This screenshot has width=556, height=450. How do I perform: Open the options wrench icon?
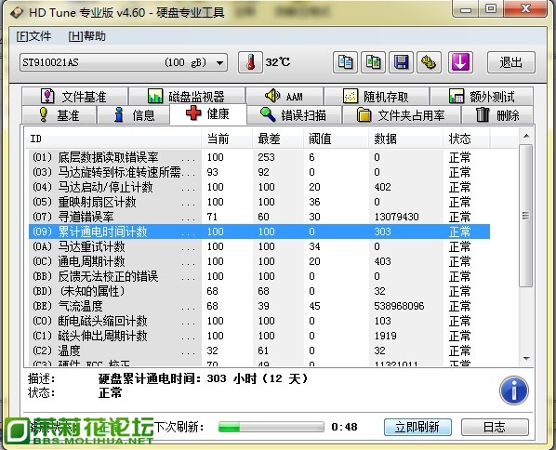(429, 62)
